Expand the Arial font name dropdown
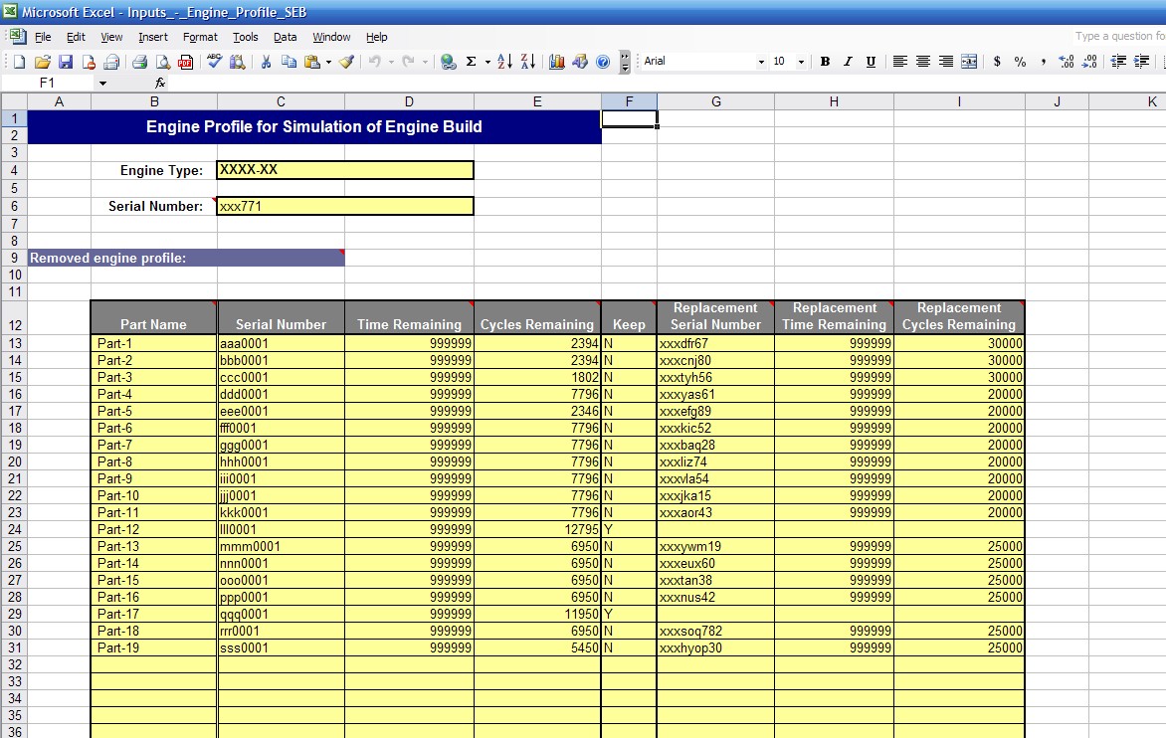The height and width of the screenshot is (738, 1166). pos(761,62)
